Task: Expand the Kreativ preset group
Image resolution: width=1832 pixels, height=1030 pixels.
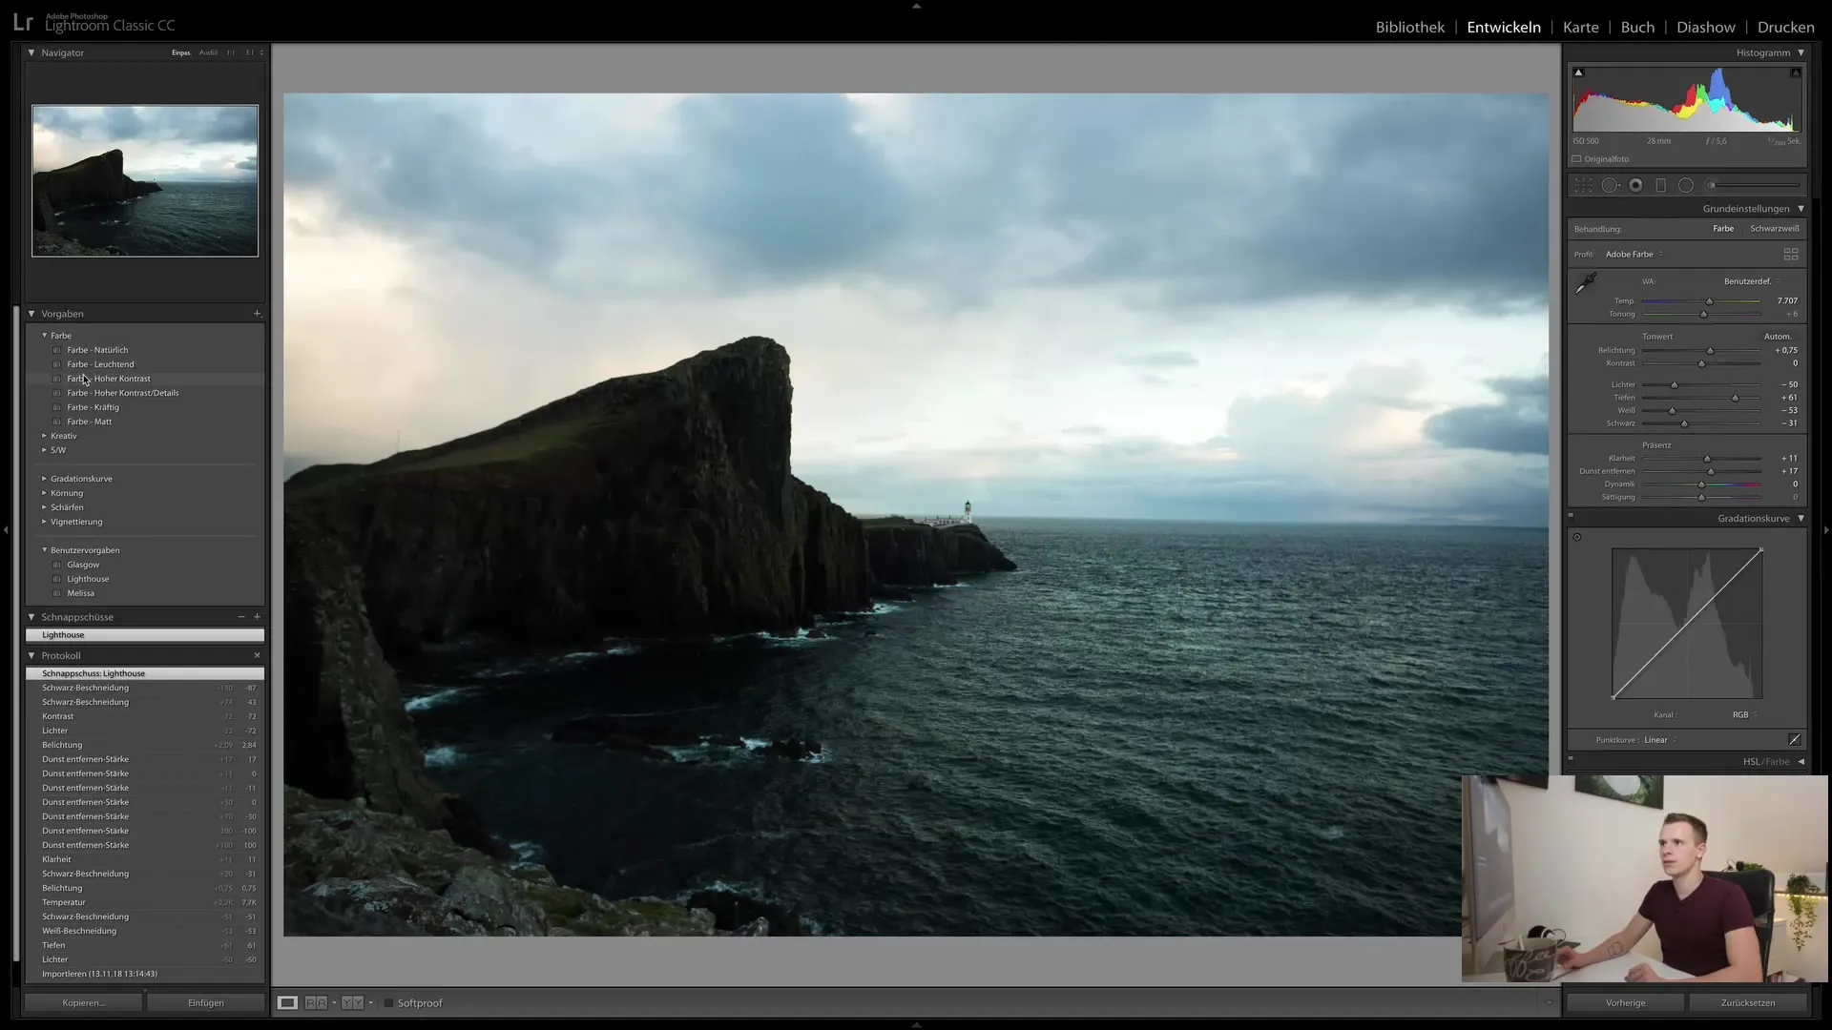Action: coord(44,436)
